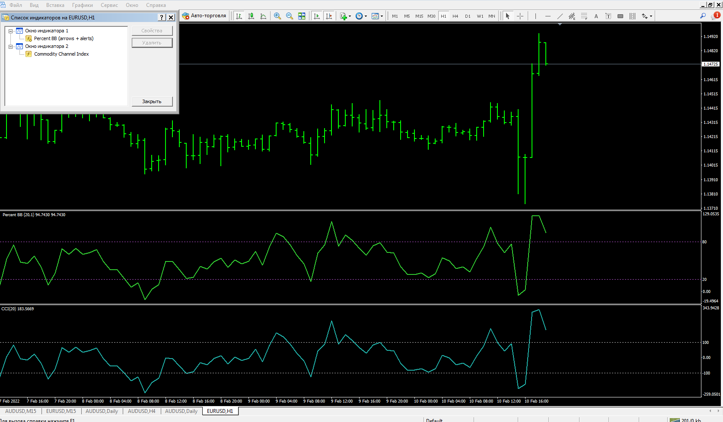Select the equidistant channel tool
723x422 pixels.
(x=572, y=16)
